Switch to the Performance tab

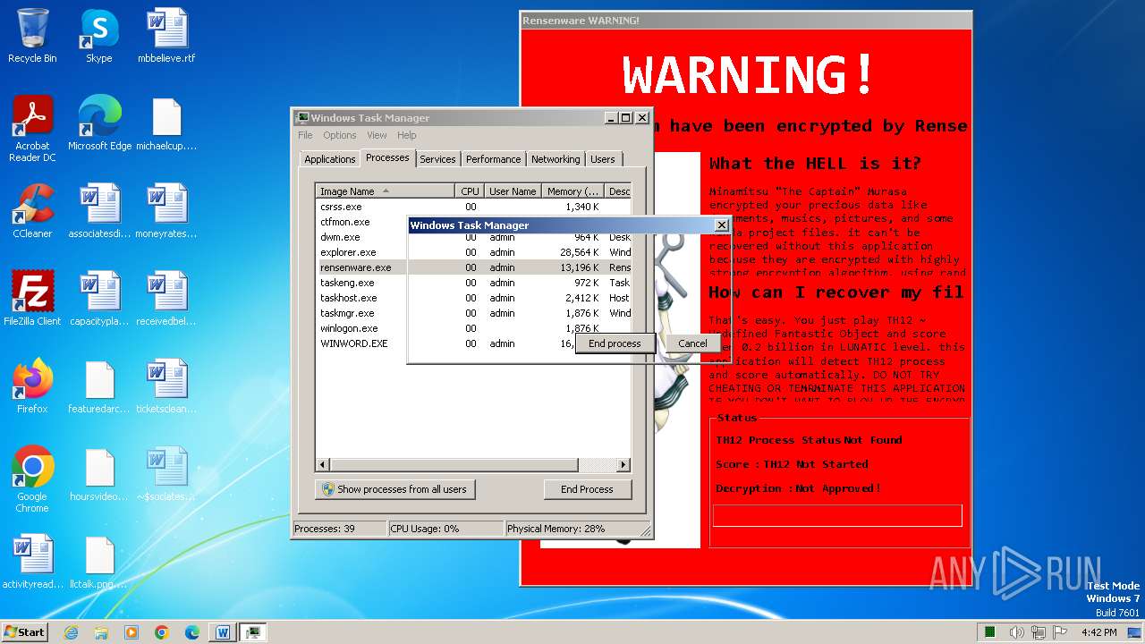point(493,159)
